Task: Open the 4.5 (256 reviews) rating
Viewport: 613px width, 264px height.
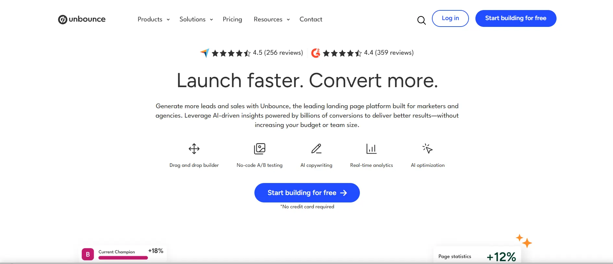Action: [x=257, y=53]
